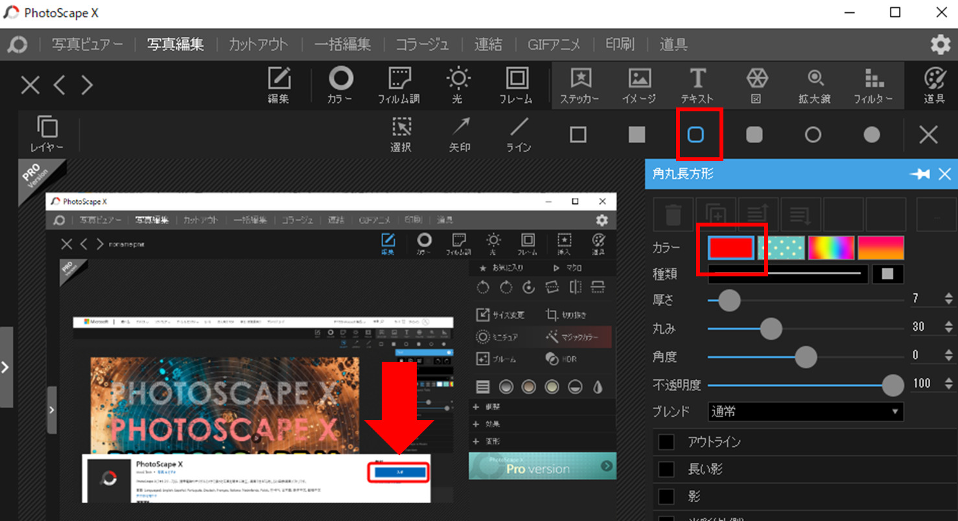Close the 角丸長方形 panel

[x=944, y=174]
